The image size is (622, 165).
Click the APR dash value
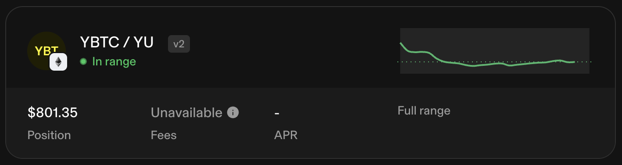(277, 113)
